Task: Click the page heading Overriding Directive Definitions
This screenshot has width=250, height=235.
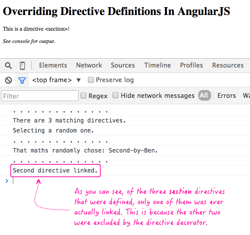Action: coord(116,11)
